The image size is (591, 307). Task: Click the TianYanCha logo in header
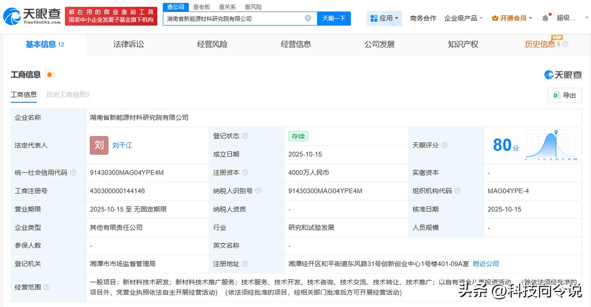point(31,16)
